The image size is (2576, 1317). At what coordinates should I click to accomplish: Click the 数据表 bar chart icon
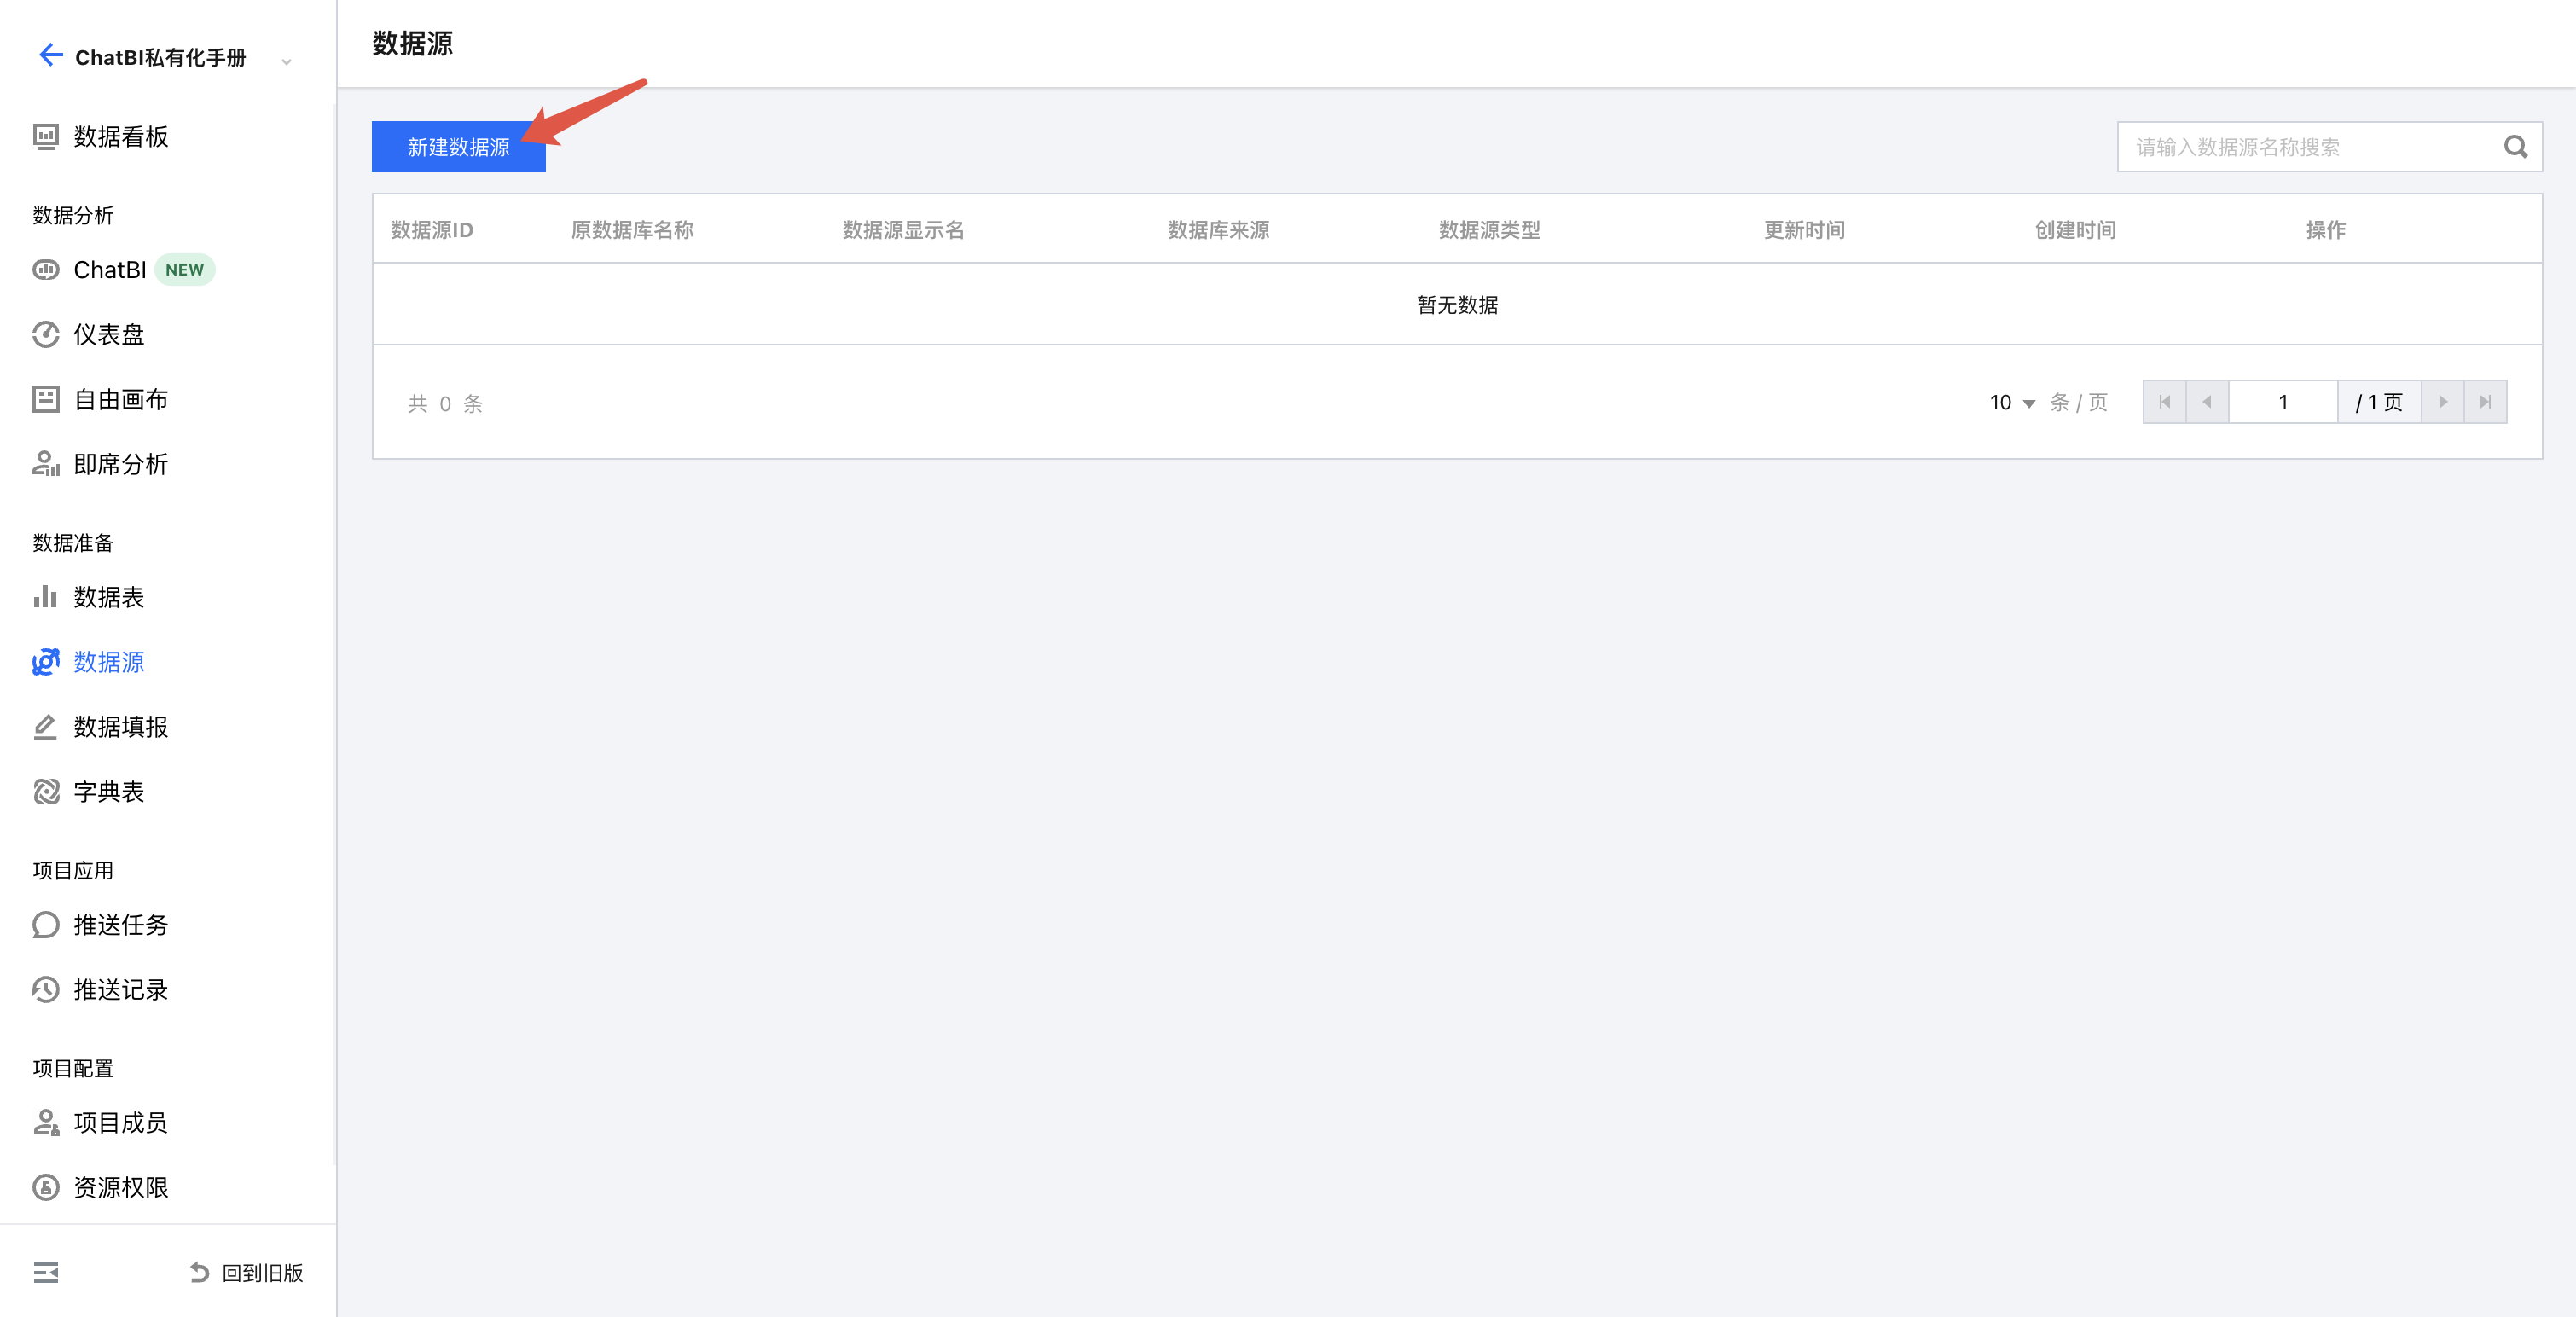(x=45, y=597)
